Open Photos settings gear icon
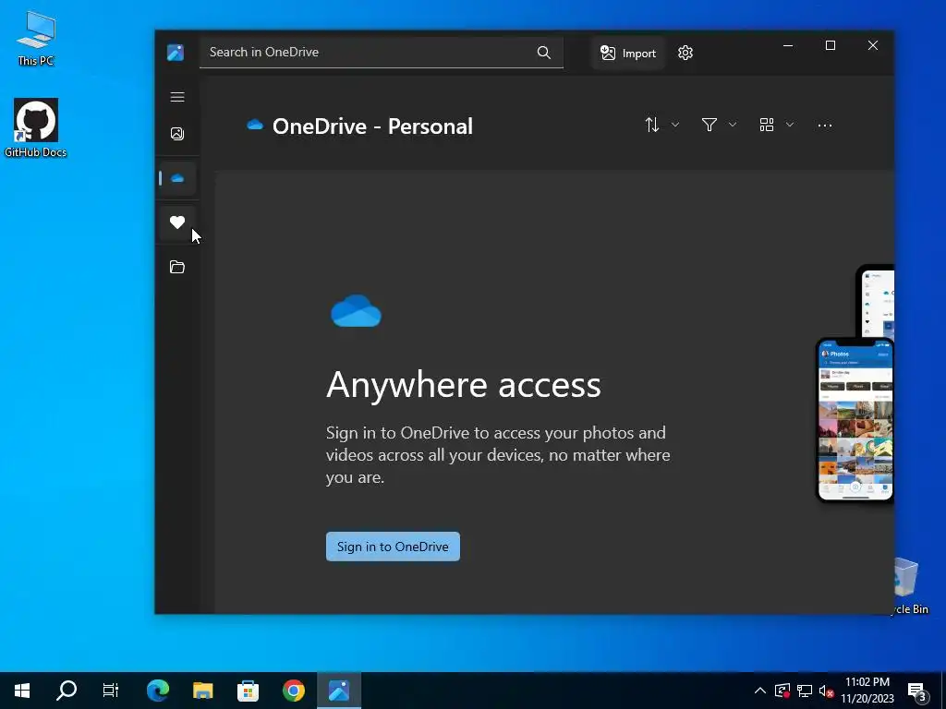The height and width of the screenshot is (709, 946). point(685,53)
